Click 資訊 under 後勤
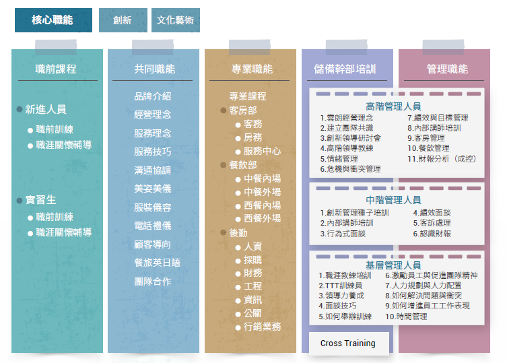This screenshot has width=507, height=363. coord(253,300)
